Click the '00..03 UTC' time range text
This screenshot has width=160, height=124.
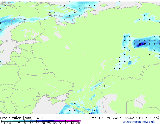pos(133,118)
